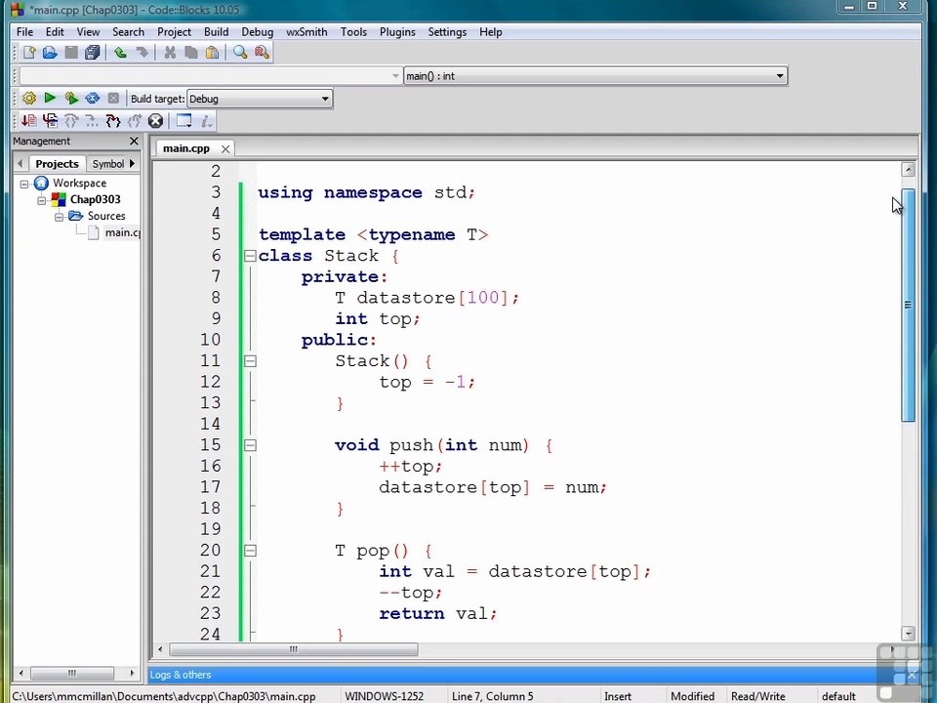Click the editor vertical scrollbar thumb
This screenshot has width=937, height=703.
pyautogui.click(x=909, y=305)
